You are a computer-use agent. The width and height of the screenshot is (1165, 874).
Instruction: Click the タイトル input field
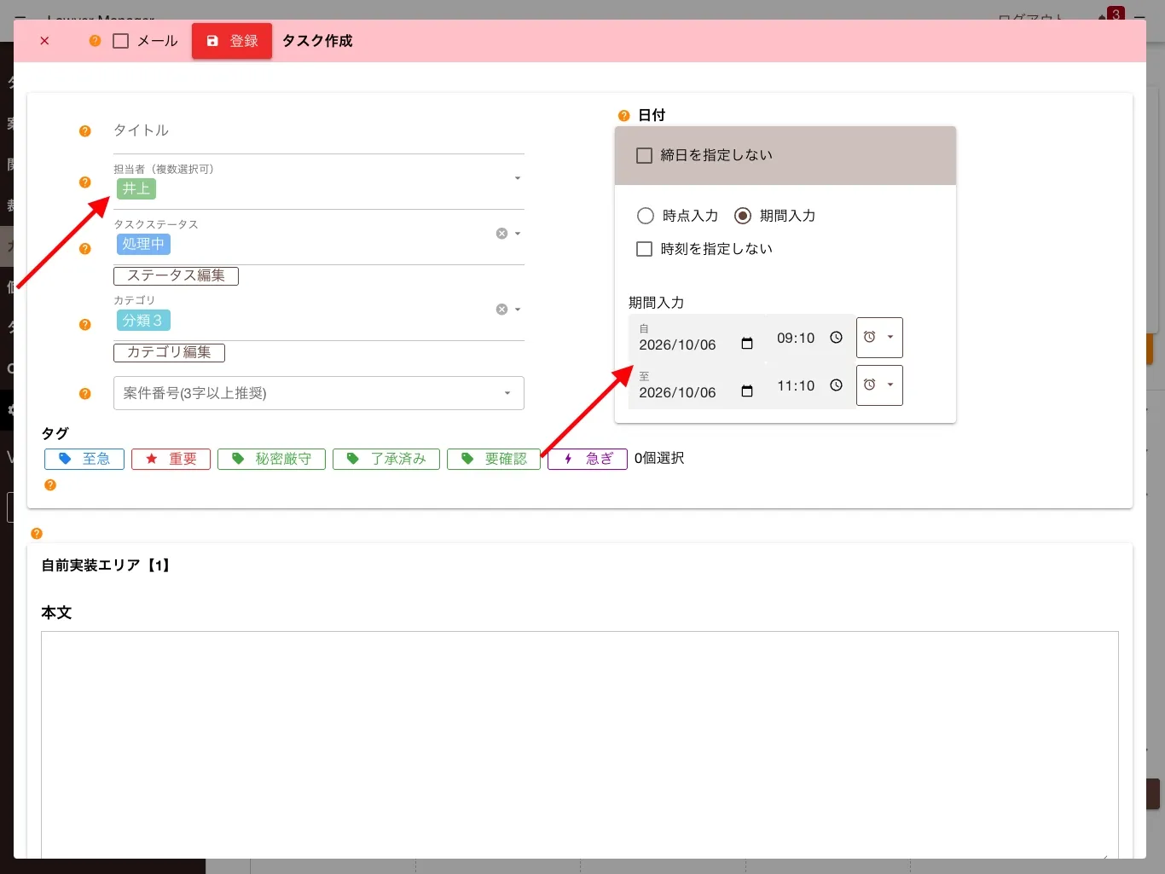pos(319,131)
